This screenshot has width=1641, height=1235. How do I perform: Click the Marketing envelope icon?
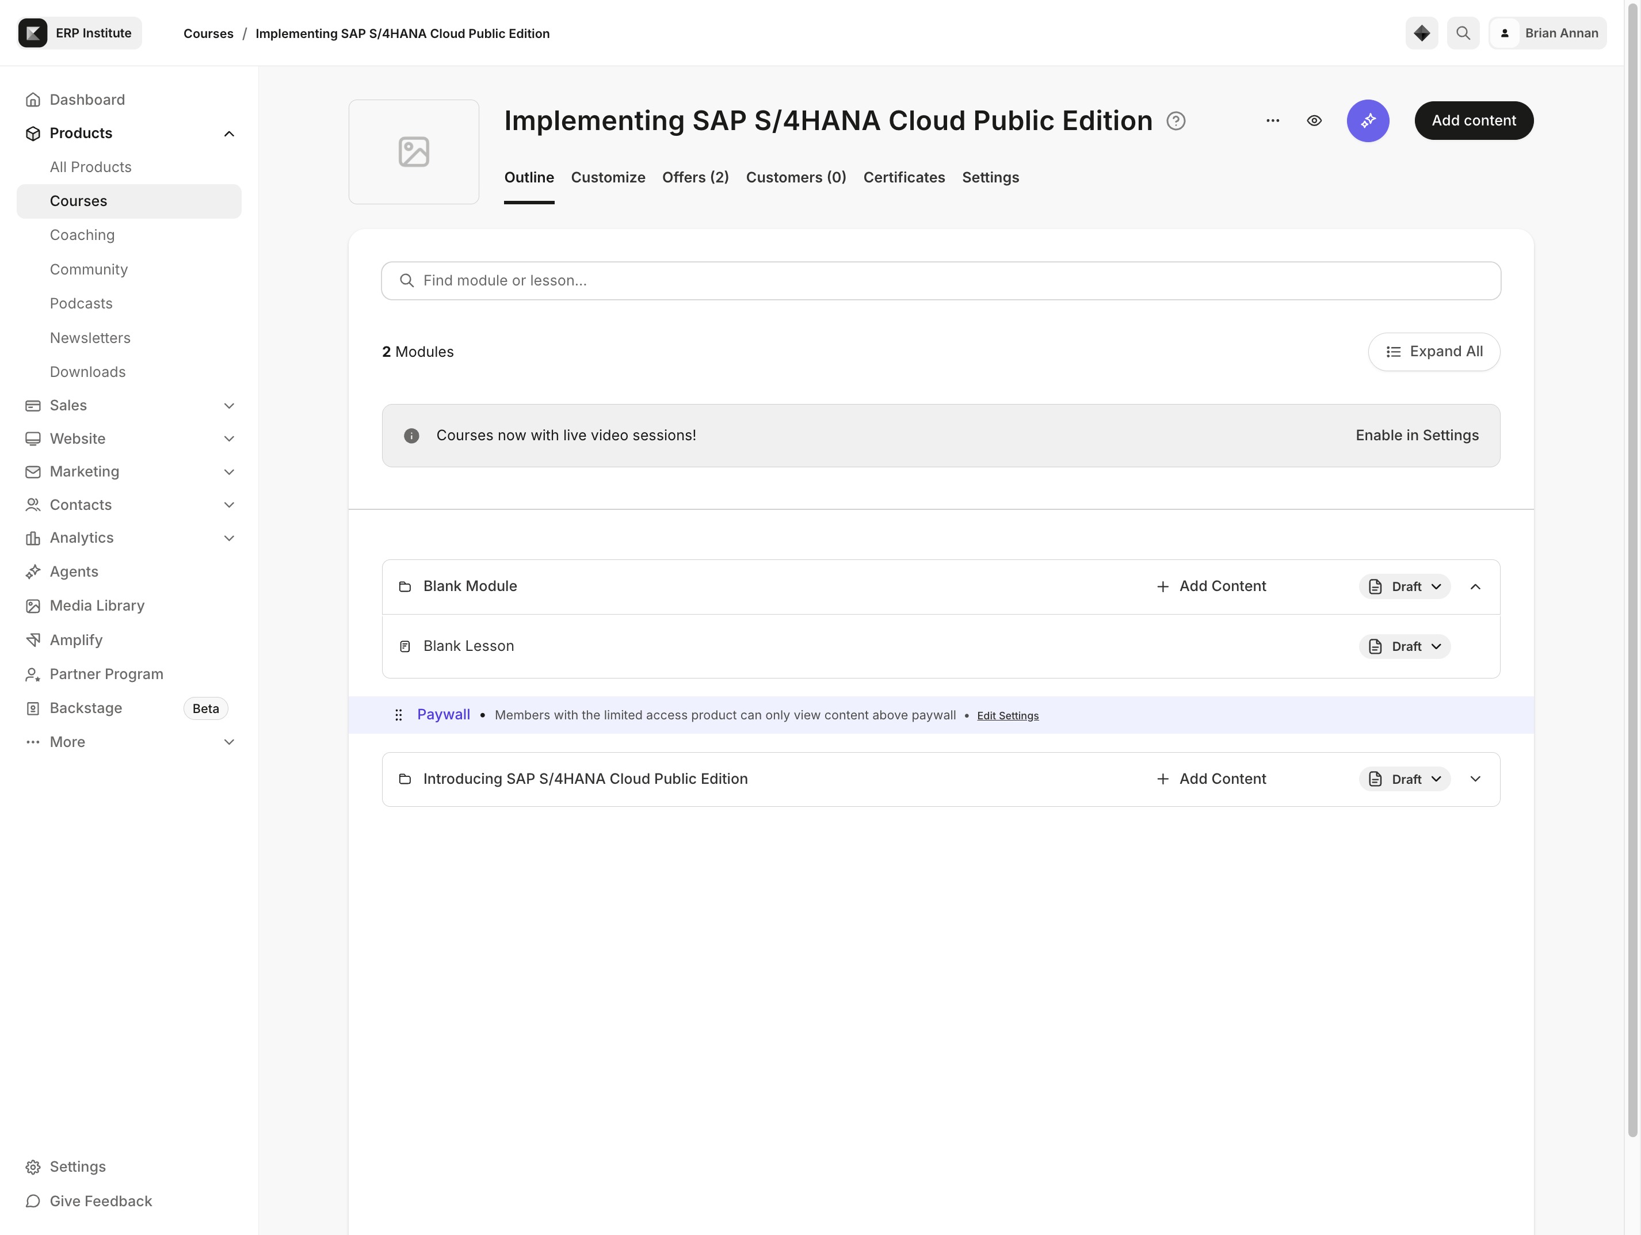33,472
